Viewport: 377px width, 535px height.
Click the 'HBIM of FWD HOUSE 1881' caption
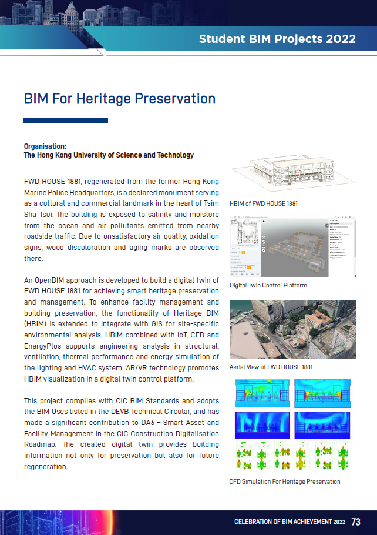tap(264, 203)
